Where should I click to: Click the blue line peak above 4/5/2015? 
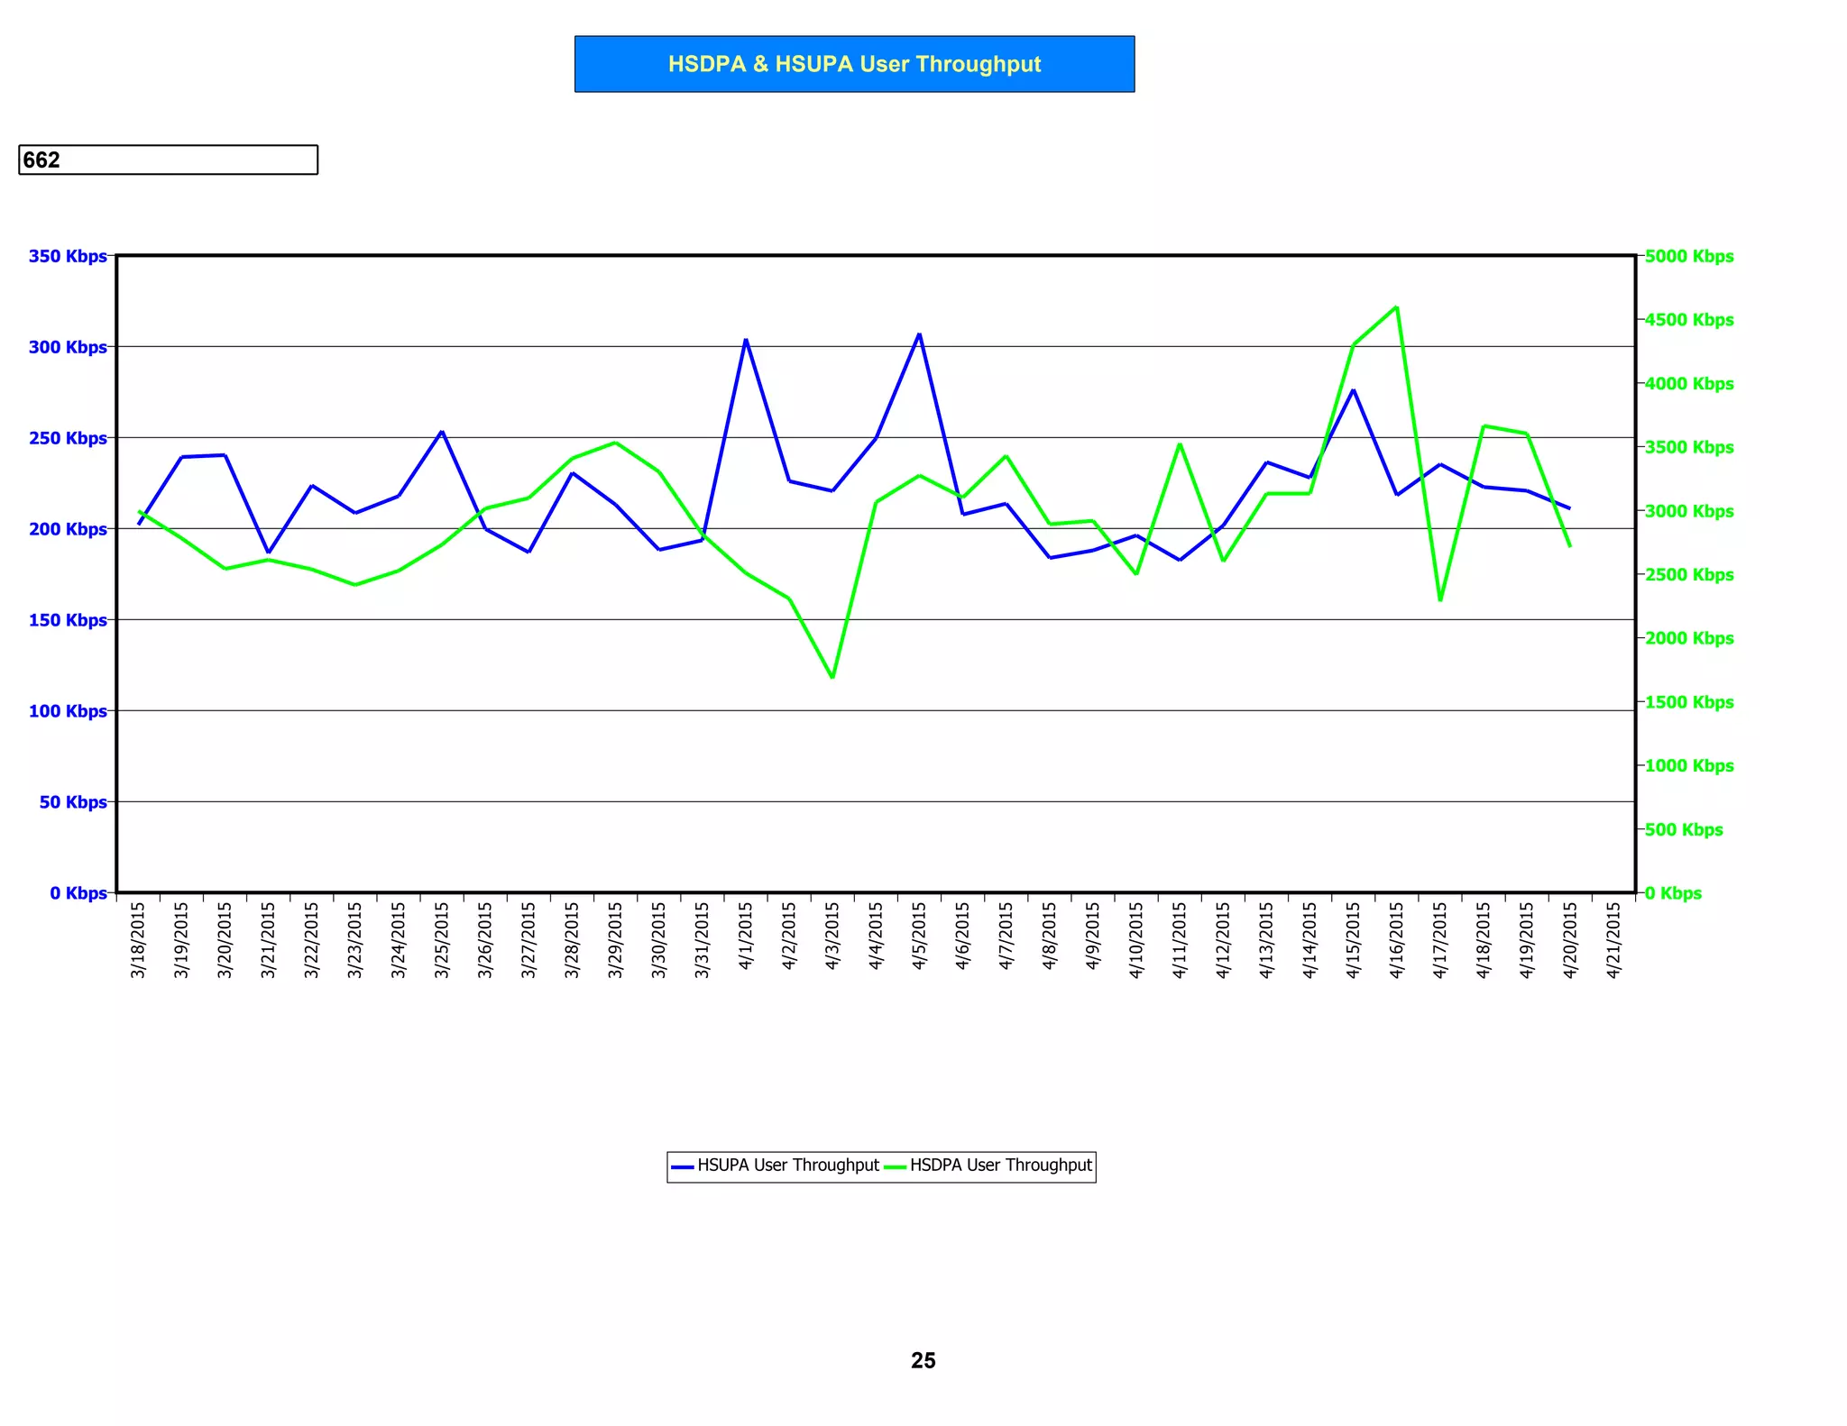coord(919,334)
